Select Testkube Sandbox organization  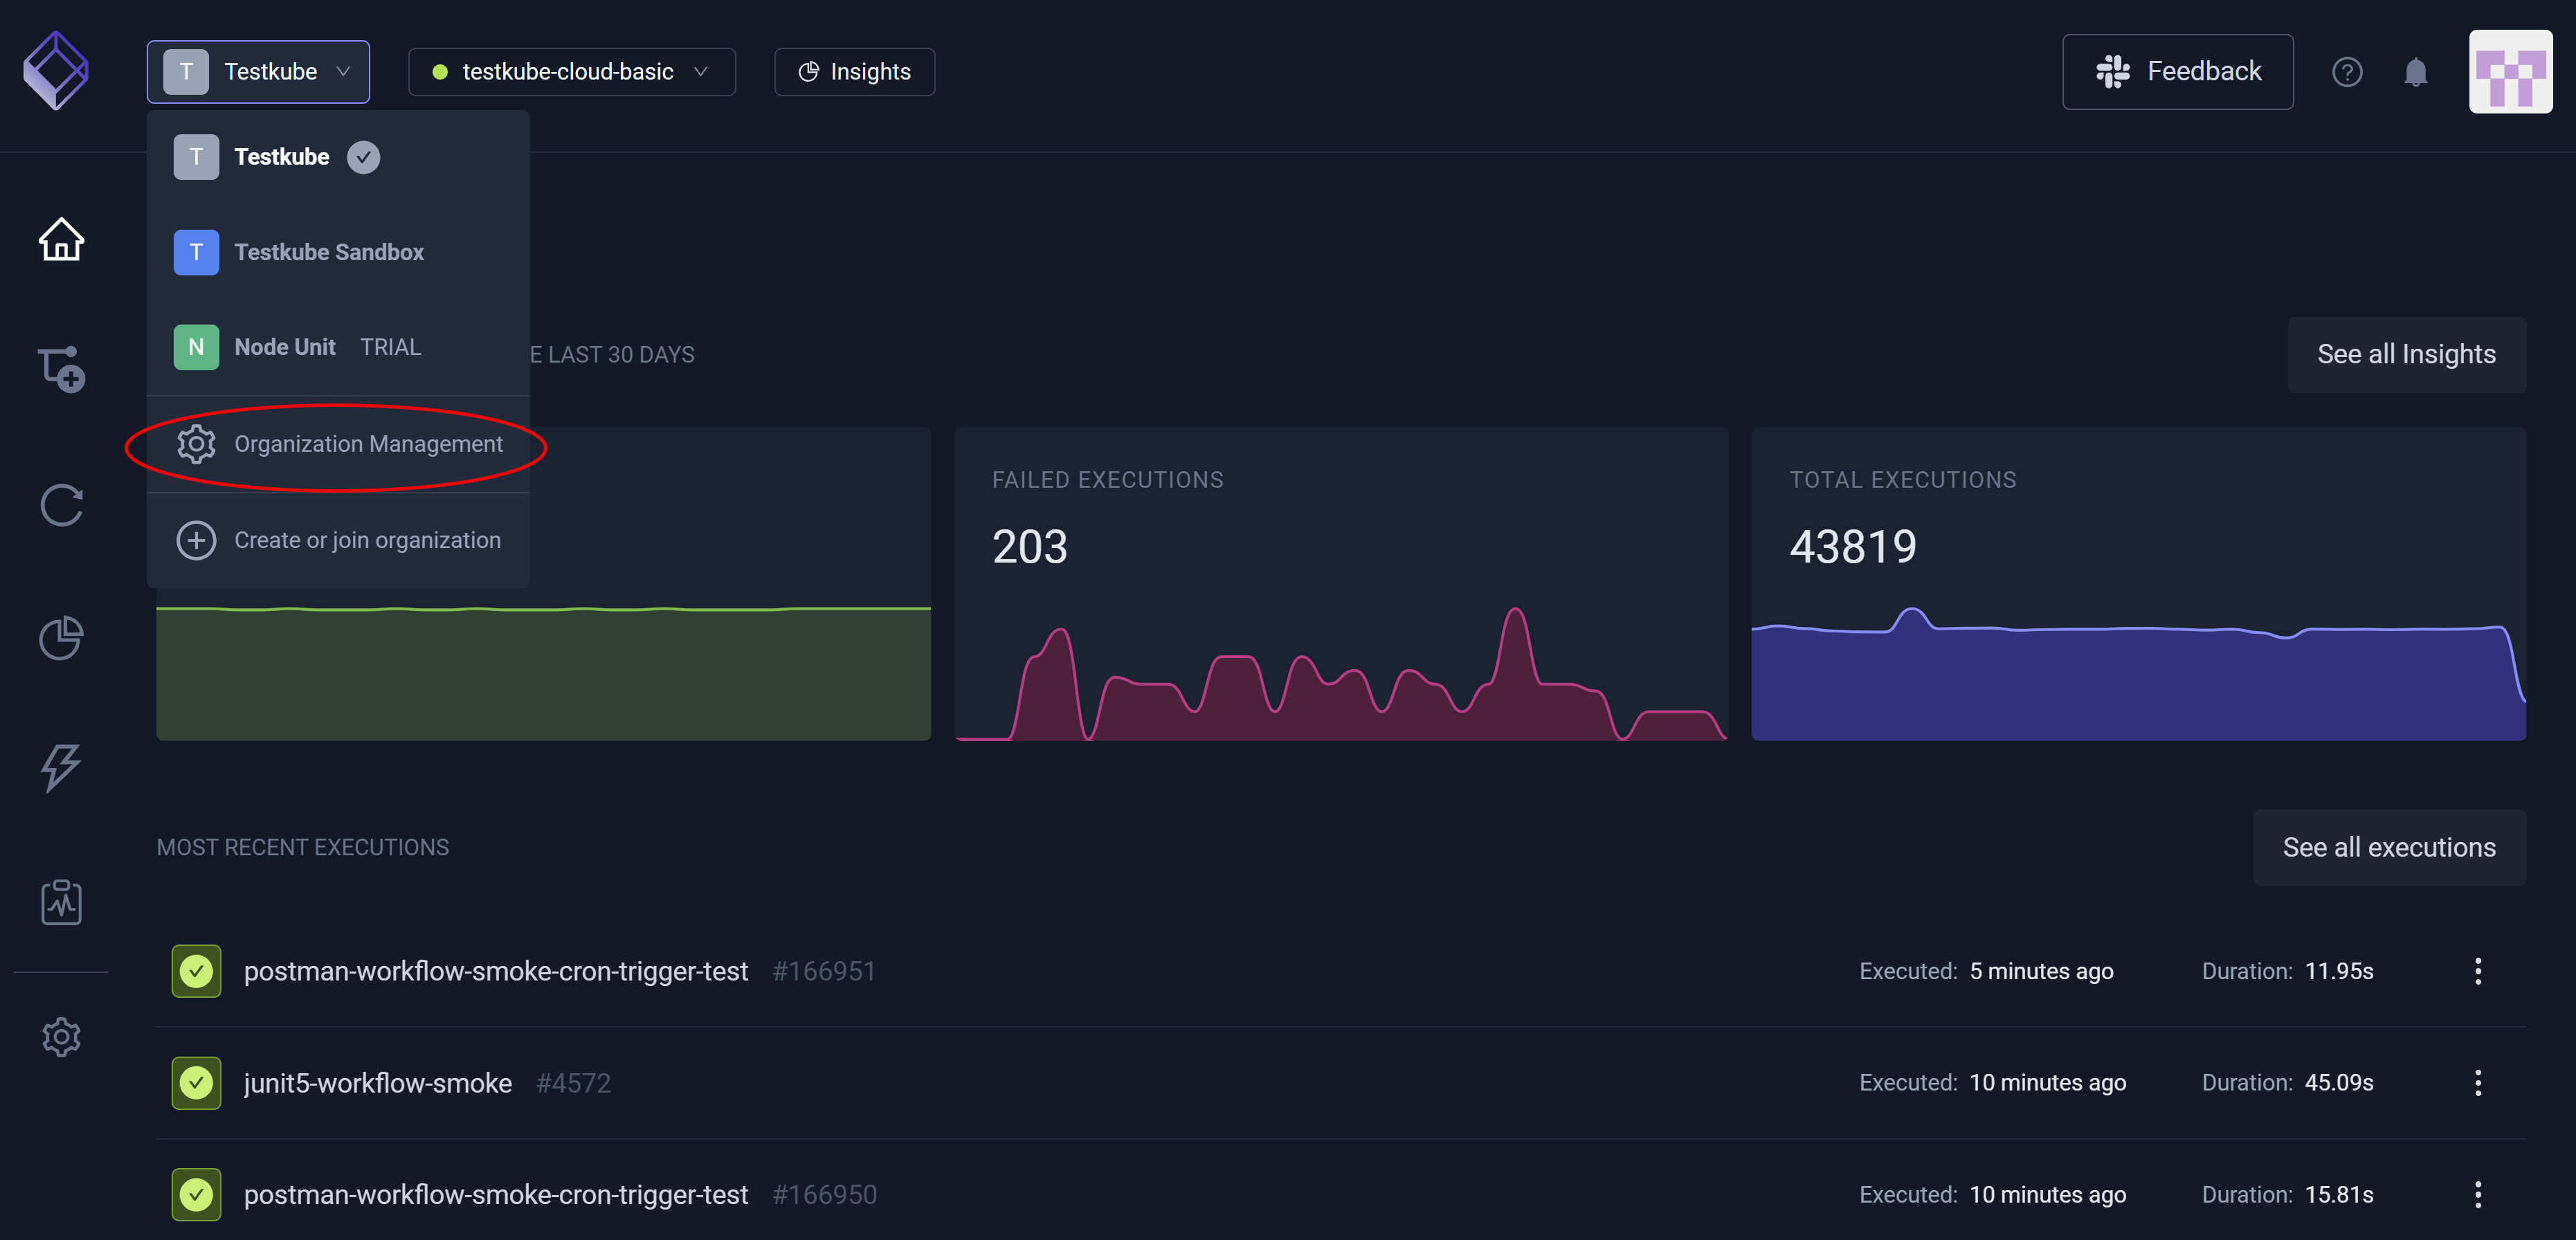tap(329, 252)
